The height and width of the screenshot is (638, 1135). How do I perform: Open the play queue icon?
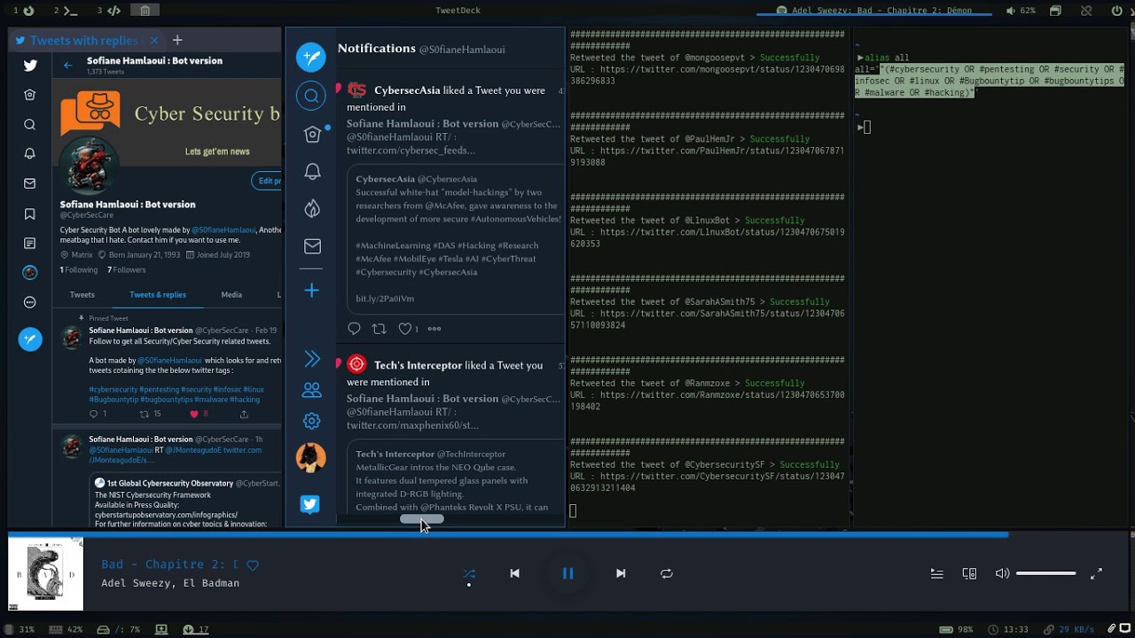(936, 573)
